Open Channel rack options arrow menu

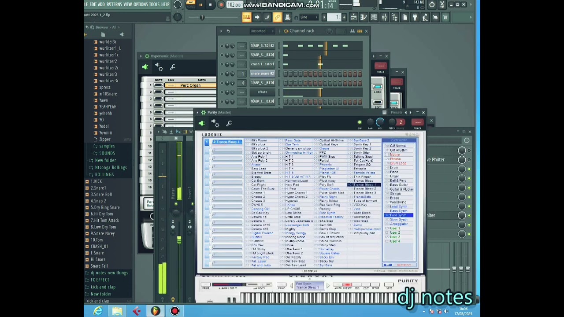pyautogui.click(x=222, y=31)
